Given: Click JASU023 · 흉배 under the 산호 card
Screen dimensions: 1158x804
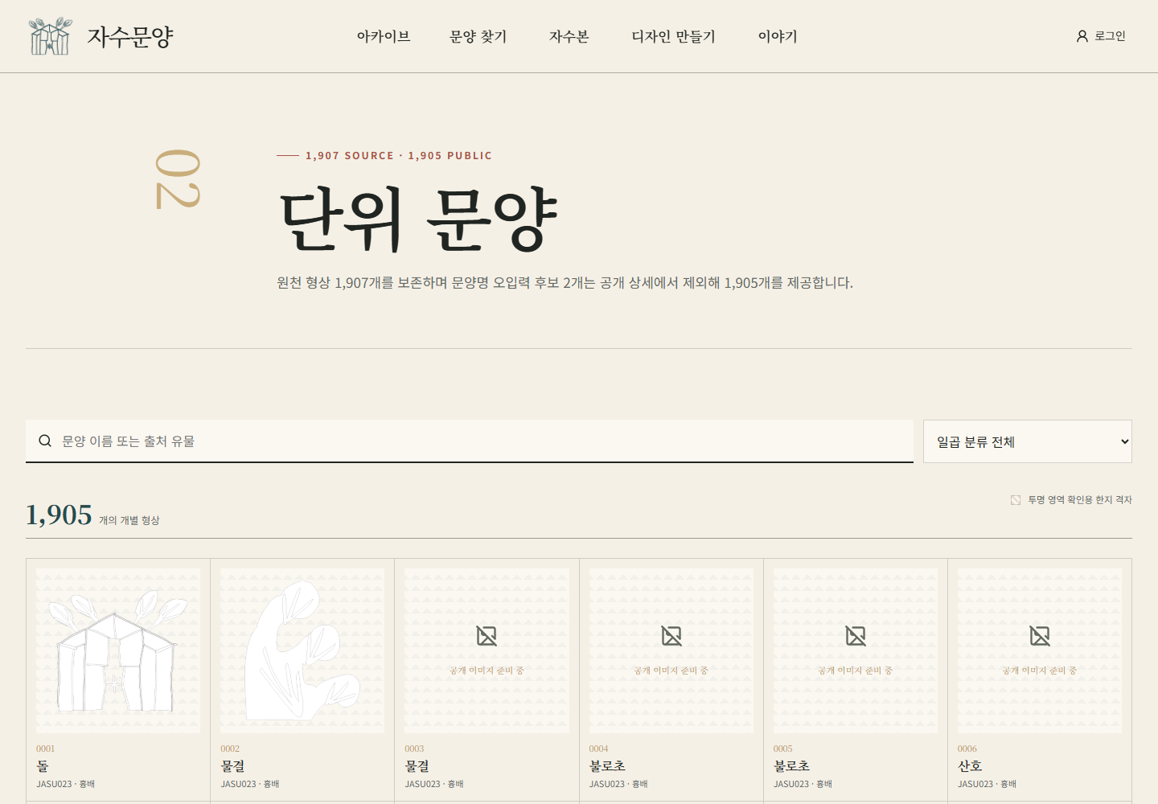Looking at the screenshot, I should (x=987, y=784).
